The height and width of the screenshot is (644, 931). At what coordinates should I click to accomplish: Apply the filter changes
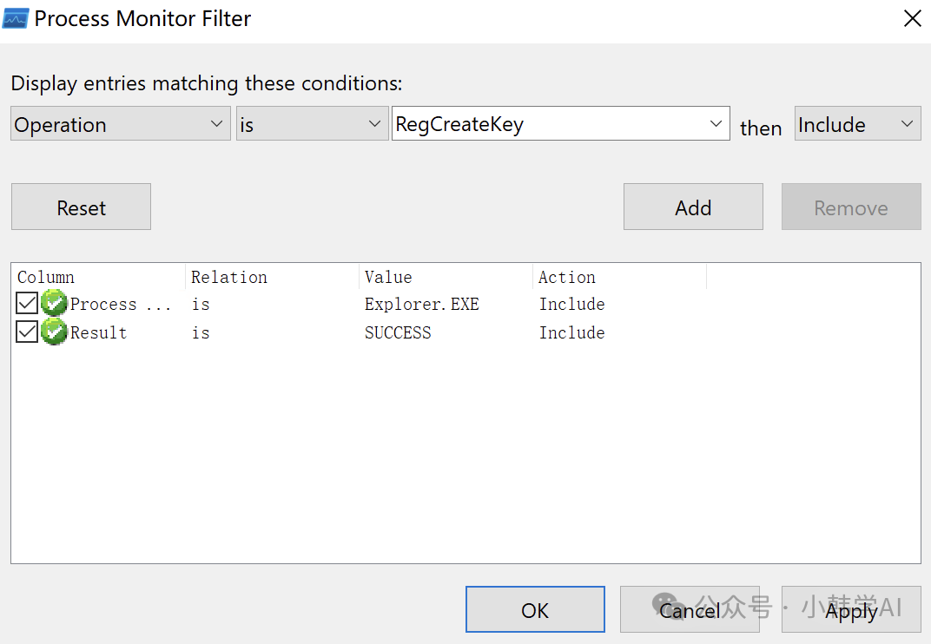pos(851,610)
